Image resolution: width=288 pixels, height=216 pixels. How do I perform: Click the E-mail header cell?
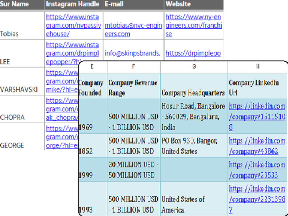click(x=134, y=4)
